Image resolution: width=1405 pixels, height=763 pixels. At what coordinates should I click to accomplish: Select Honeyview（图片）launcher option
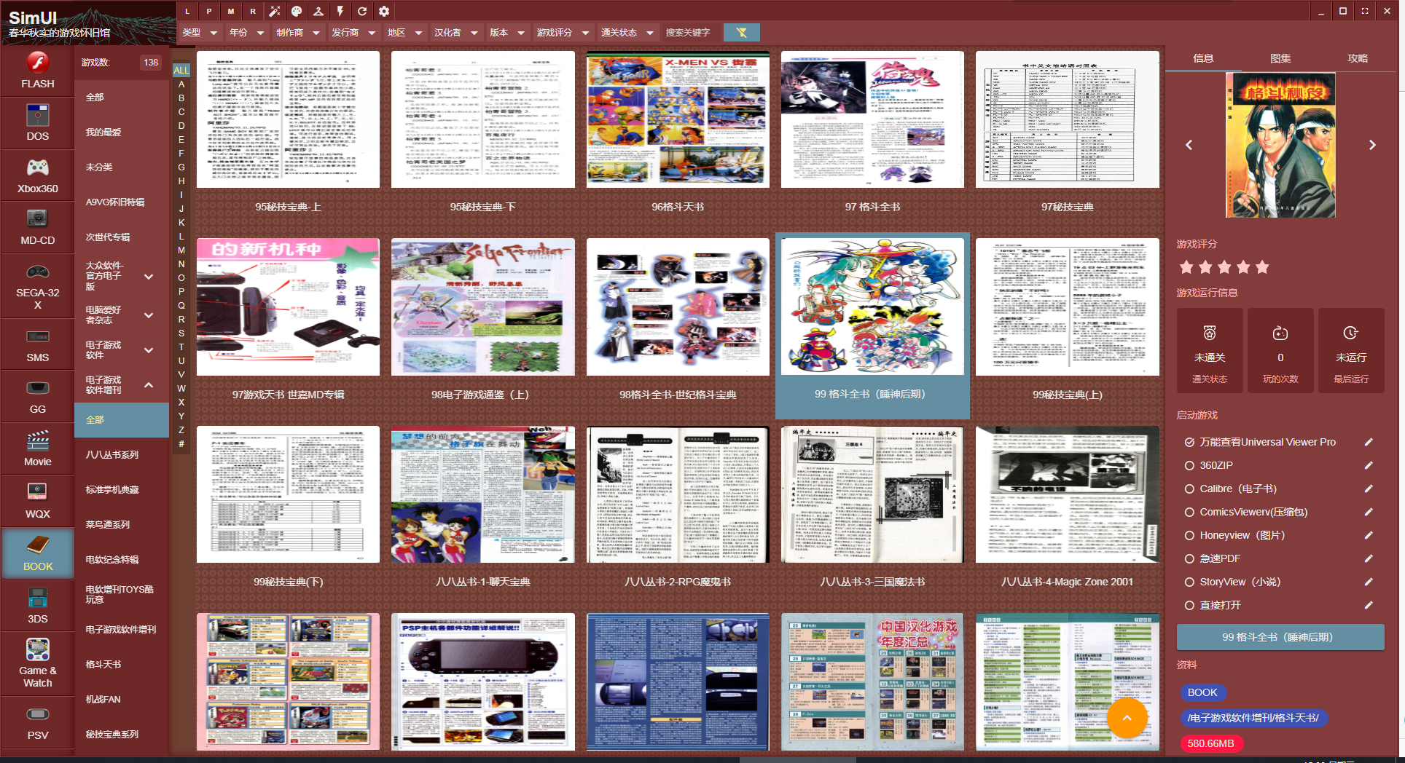(x=1234, y=535)
